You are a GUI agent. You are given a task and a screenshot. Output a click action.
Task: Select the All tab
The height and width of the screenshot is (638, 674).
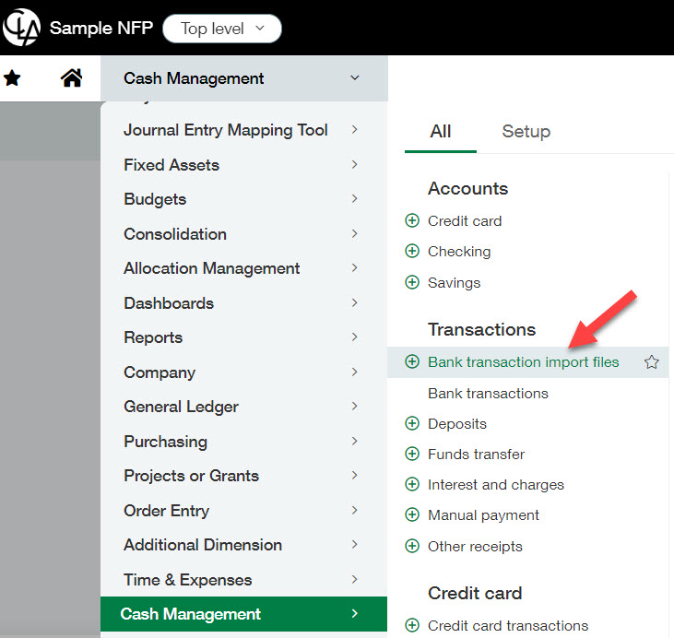point(440,132)
